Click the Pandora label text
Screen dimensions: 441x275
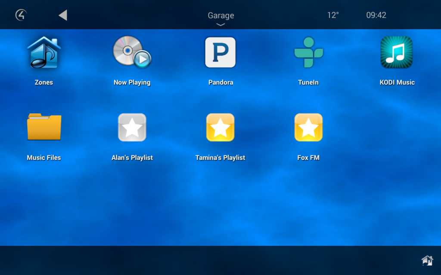click(x=221, y=82)
